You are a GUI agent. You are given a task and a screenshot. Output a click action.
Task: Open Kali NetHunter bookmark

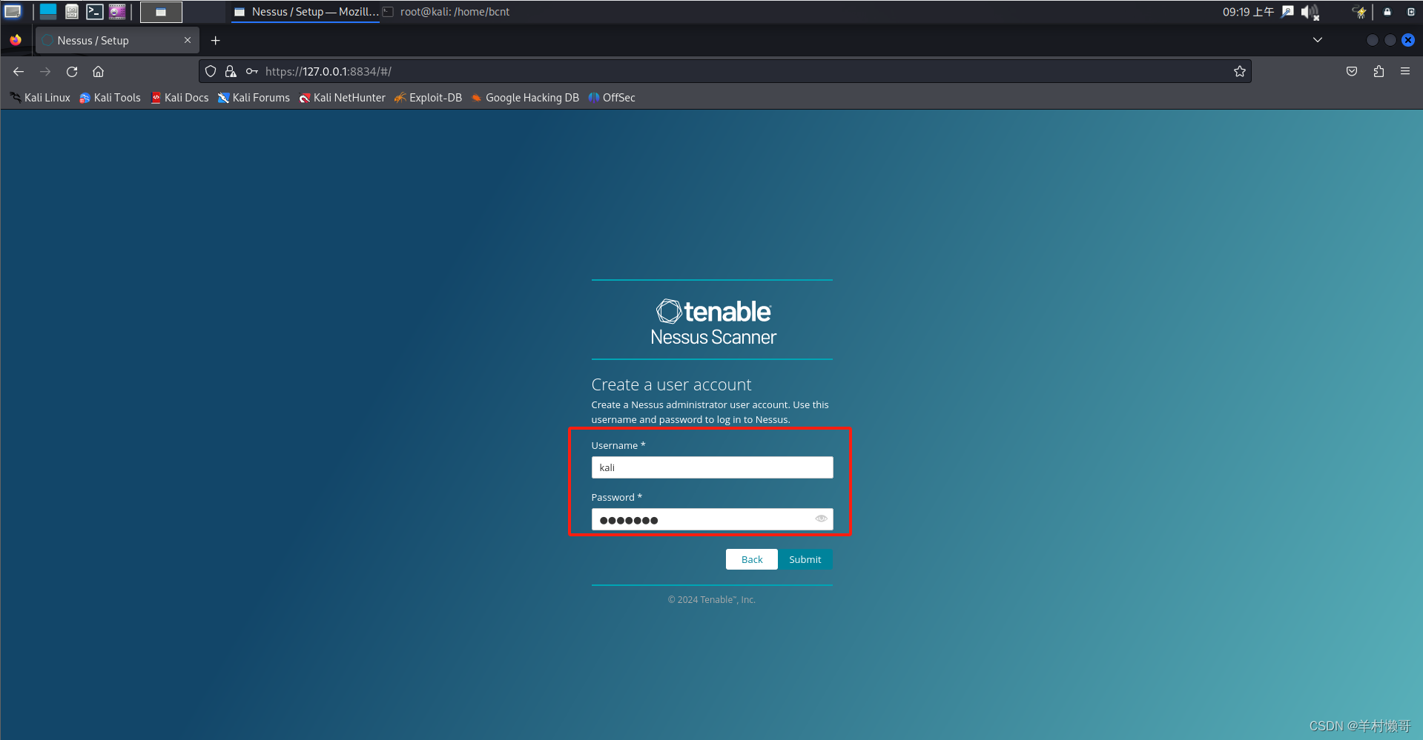pyautogui.click(x=342, y=98)
